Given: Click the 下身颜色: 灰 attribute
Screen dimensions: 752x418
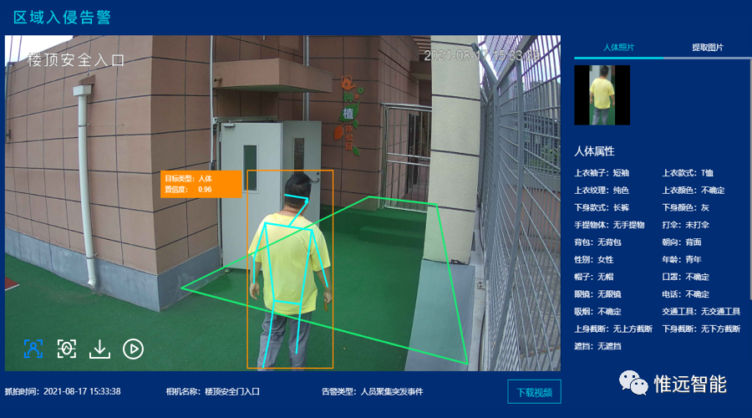Looking at the screenshot, I should (686, 208).
